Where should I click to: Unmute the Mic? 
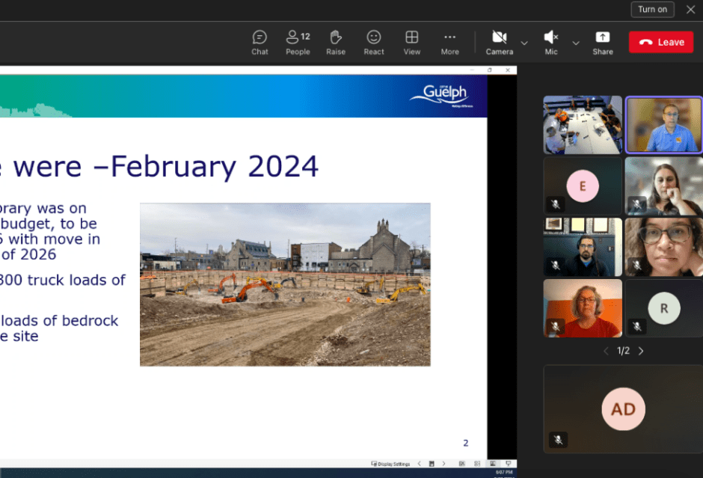(551, 43)
